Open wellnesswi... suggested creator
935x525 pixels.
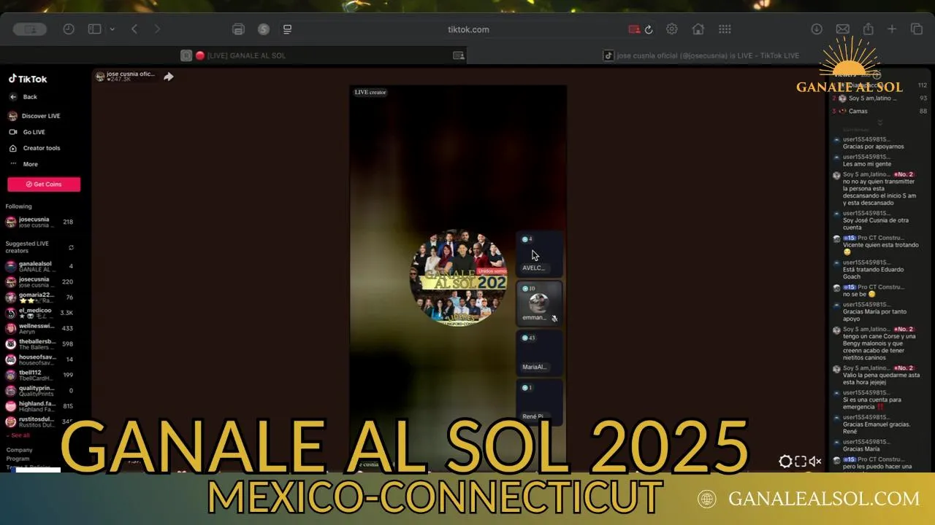tap(40, 329)
